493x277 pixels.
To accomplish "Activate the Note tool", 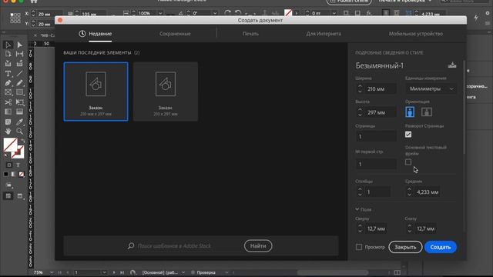I will pos(8,122).
